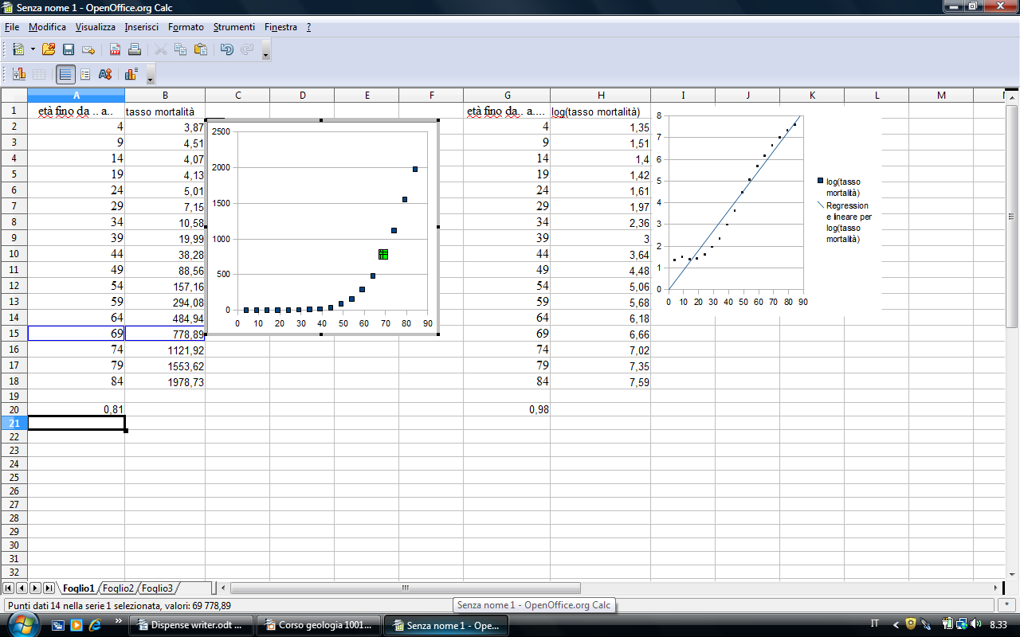
Task: Click the cell containing 7,59
Action: [x=600, y=381]
